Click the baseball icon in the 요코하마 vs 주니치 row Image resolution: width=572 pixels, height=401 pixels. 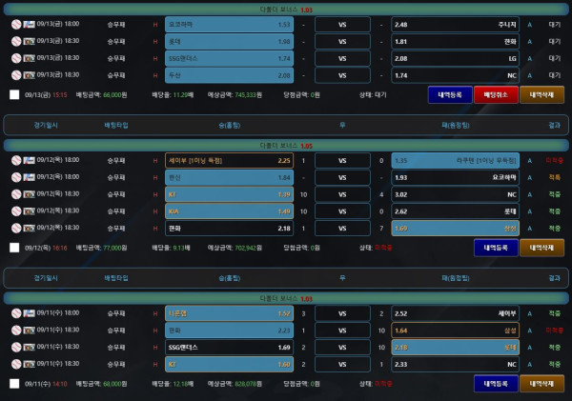click(x=16, y=24)
